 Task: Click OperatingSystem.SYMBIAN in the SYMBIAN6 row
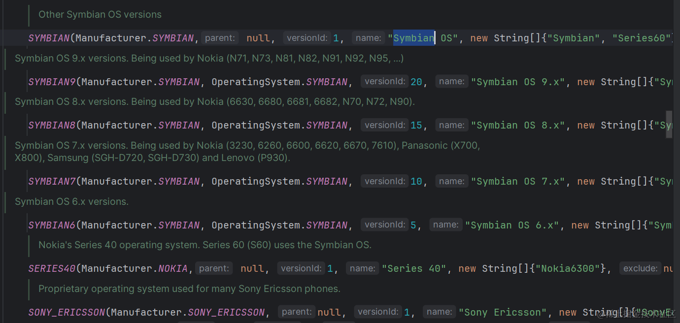[280, 225]
